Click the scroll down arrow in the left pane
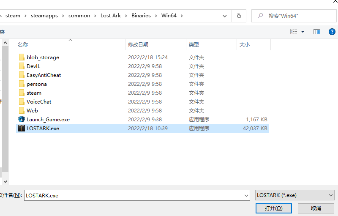The width and height of the screenshot is (338, 216). pos(5,181)
